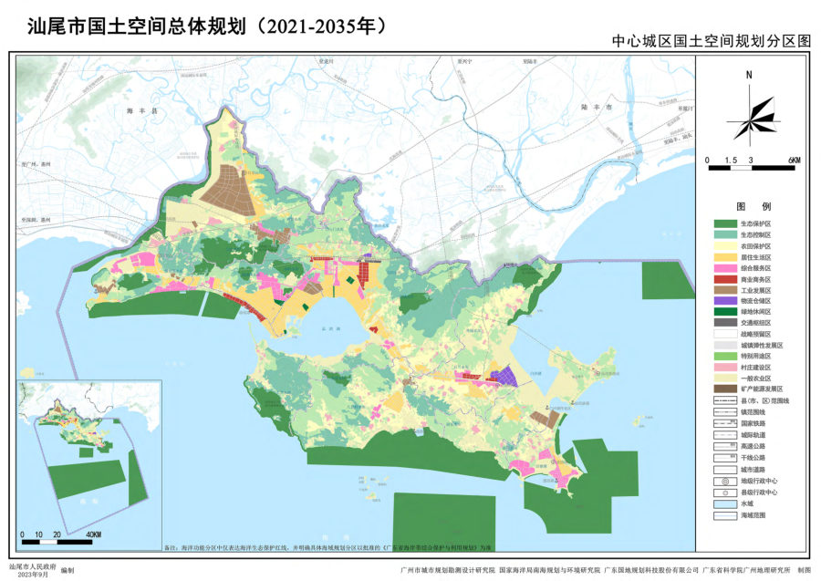The height and width of the screenshot is (581, 821).
Task: Select the 特别用途区 light green swatch
Action: (x=724, y=356)
